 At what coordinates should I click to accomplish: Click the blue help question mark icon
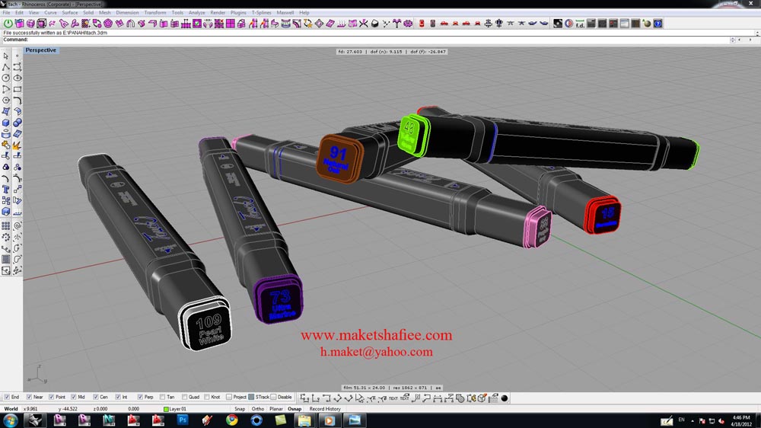click(x=658, y=24)
